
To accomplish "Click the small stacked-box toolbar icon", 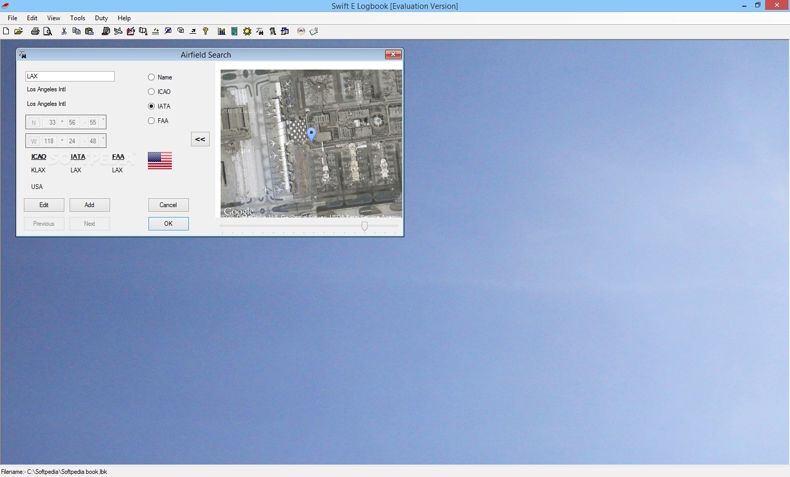I will (181, 31).
